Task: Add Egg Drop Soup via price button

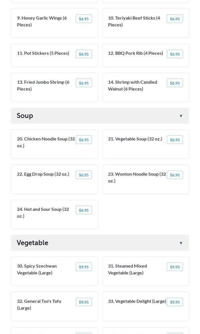Action: [84, 175]
